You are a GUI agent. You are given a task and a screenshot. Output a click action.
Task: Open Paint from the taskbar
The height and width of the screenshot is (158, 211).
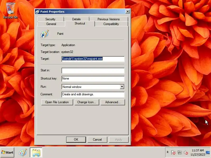pos(23,152)
